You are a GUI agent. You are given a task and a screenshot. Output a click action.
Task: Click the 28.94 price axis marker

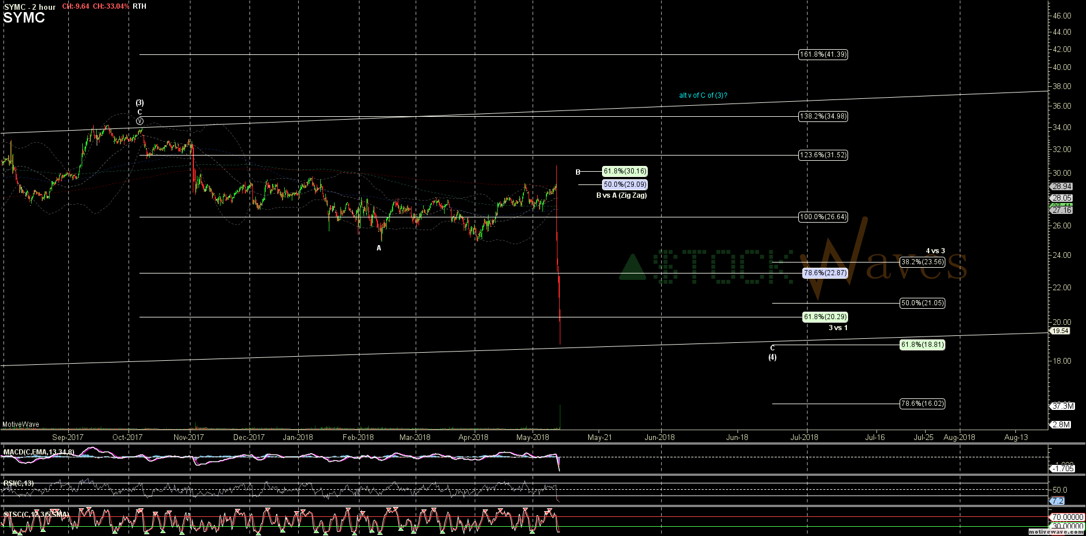(1062, 187)
